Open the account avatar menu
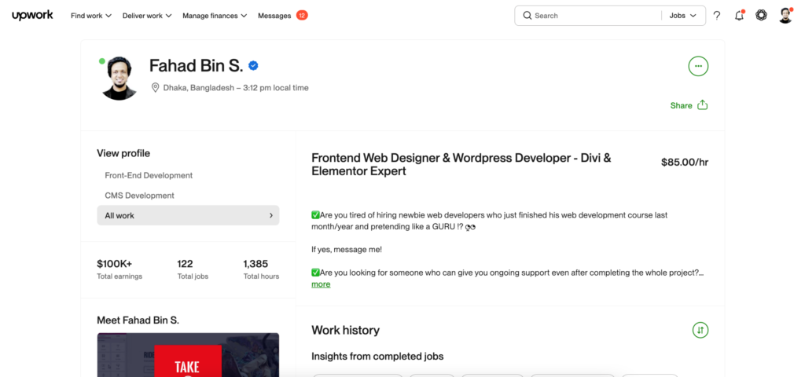The height and width of the screenshot is (377, 805). tap(785, 16)
